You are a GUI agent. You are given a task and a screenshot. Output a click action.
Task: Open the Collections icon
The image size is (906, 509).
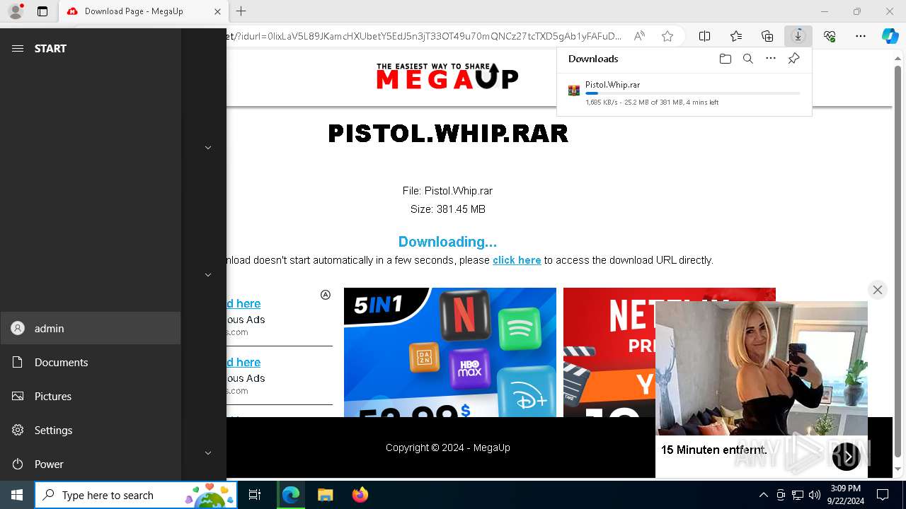[x=767, y=36]
